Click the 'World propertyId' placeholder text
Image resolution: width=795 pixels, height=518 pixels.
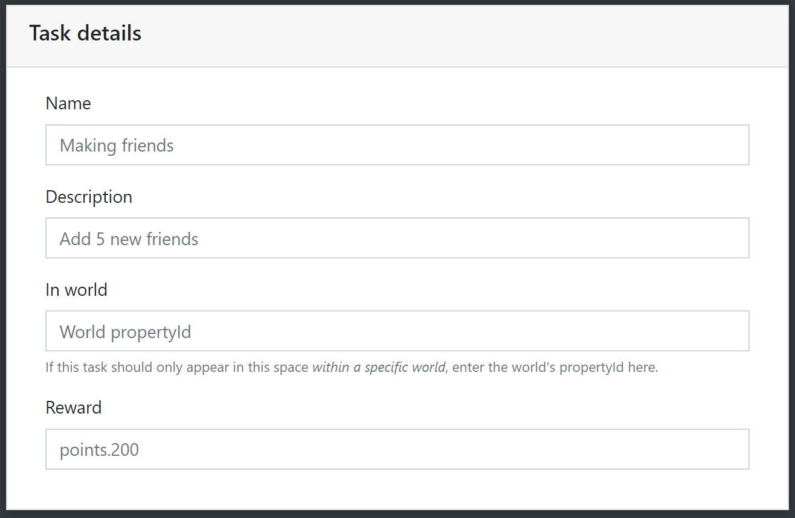125,332
